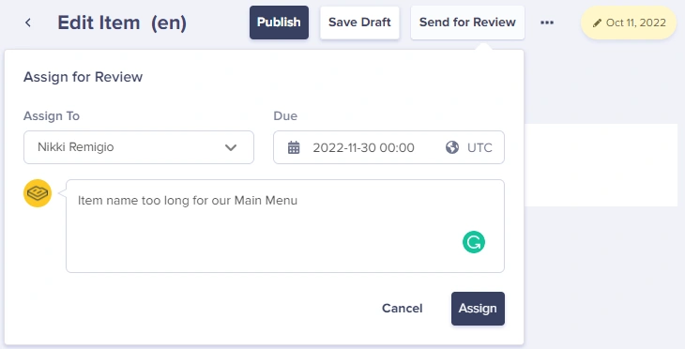685x349 pixels.
Task: Expand the Assign To dropdown chevron
Action: tap(230, 147)
